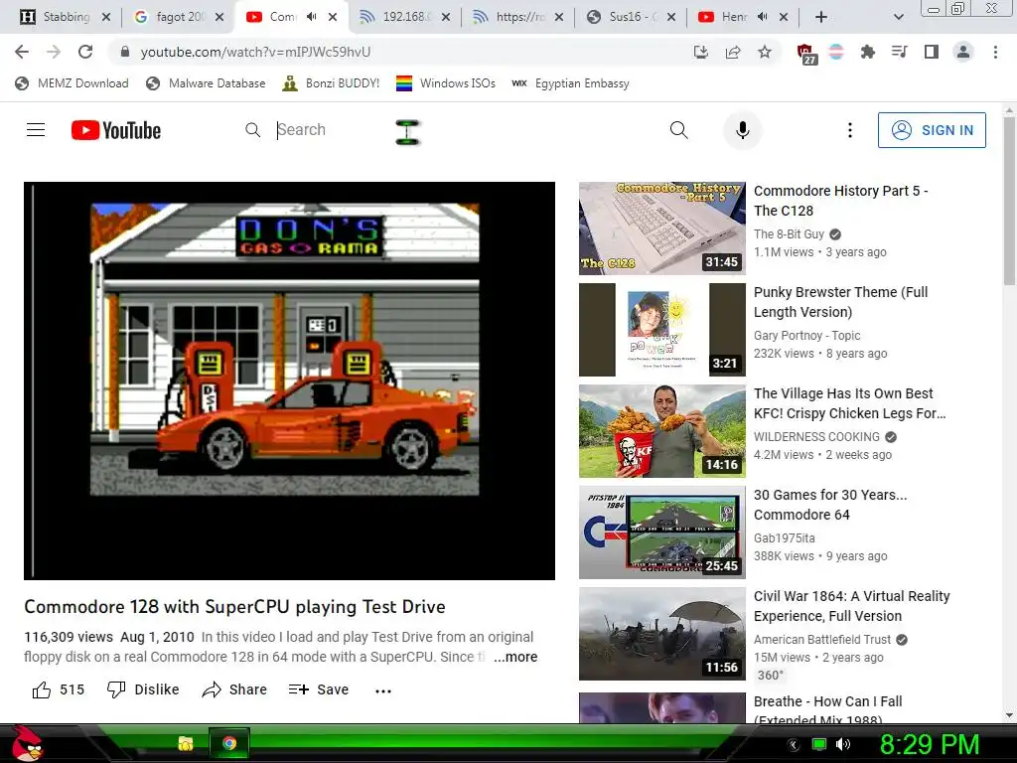Open Windows ISOs bookmark
The width and height of the screenshot is (1017, 763).
[446, 83]
